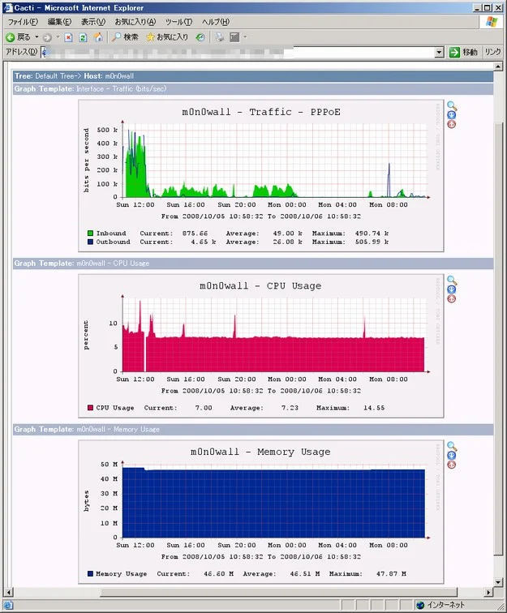The width and height of the screenshot is (507, 613).
Task: Click the red icon beside the CPU Usage graph
Action: [x=452, y=298]
